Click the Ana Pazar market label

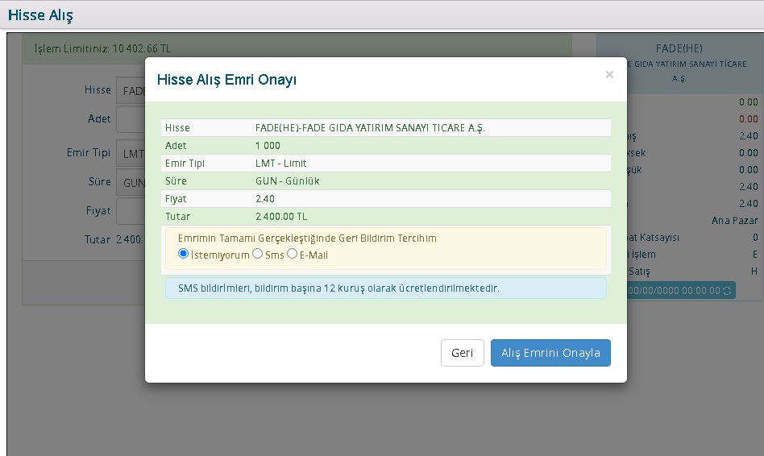pos(734,220)
